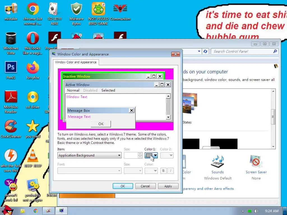
Task: Open address bar history dropdown in Control Panel
Action: coord(199,52)
